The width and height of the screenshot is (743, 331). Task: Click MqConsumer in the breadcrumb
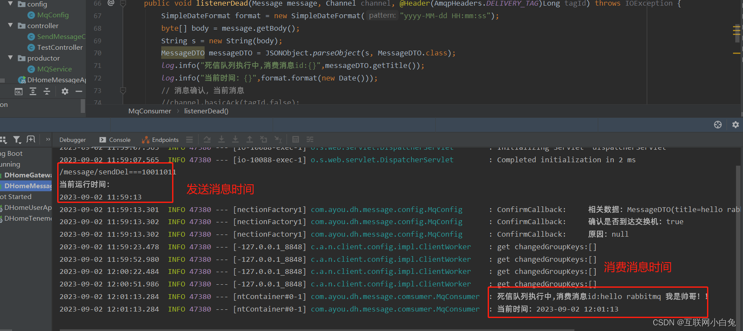(x=150, y=111)
